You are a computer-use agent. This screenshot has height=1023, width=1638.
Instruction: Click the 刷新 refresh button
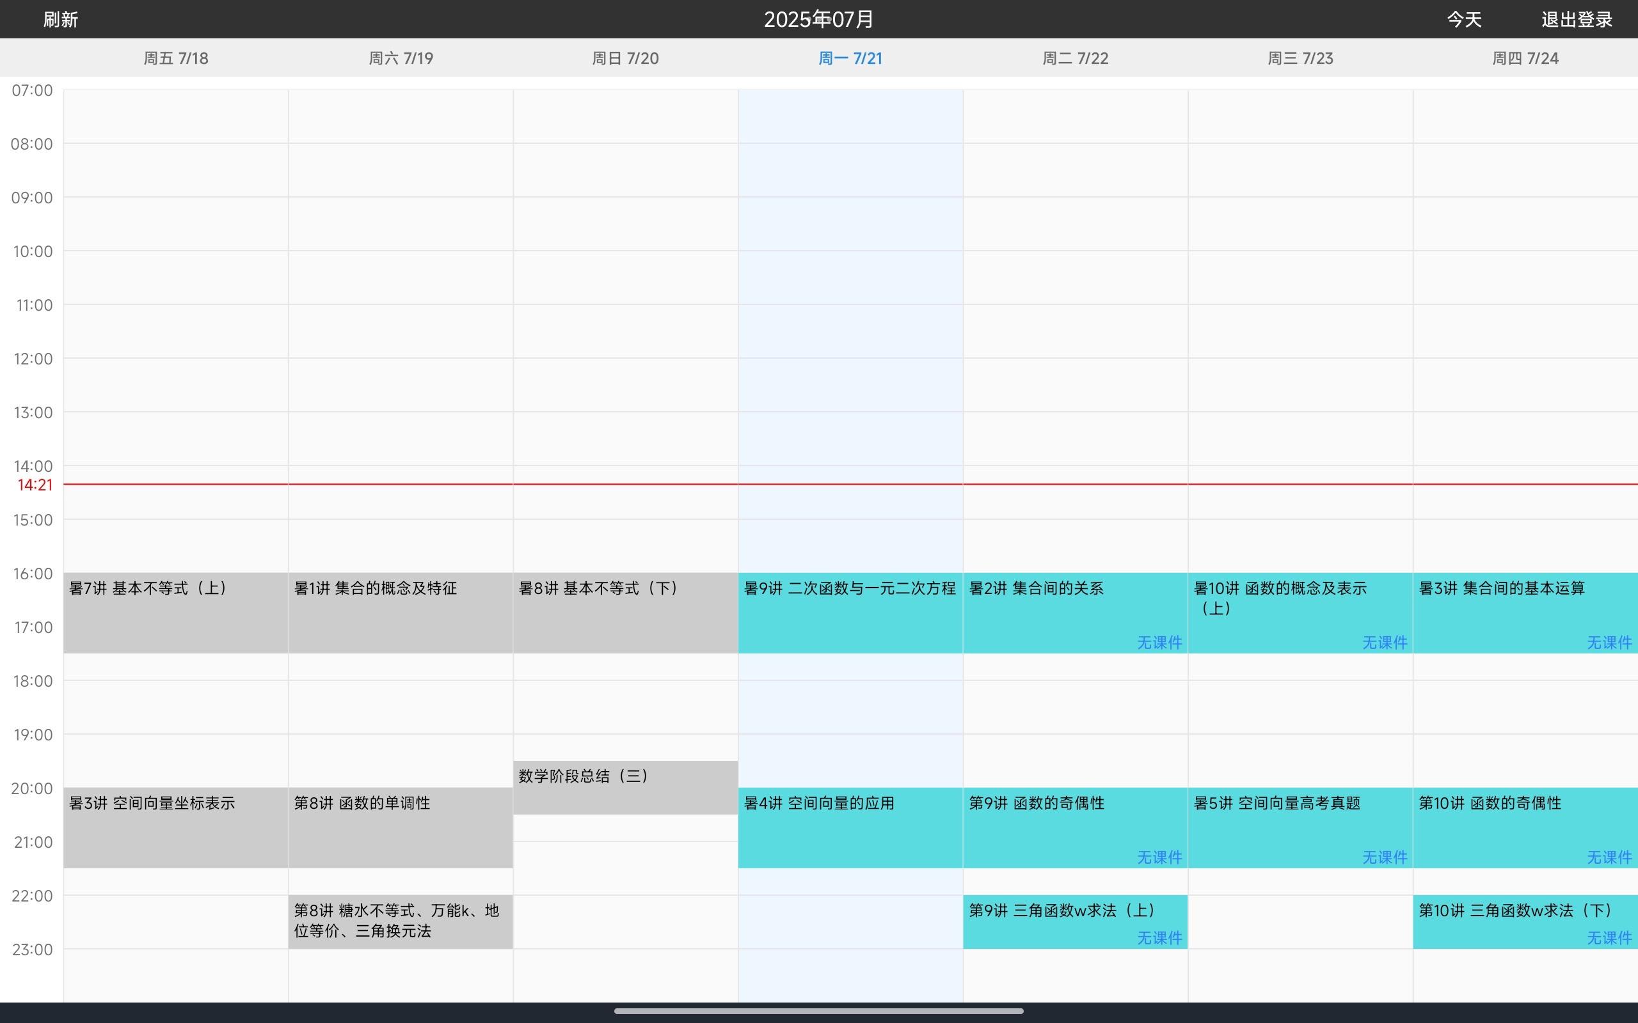pos(61,20)
